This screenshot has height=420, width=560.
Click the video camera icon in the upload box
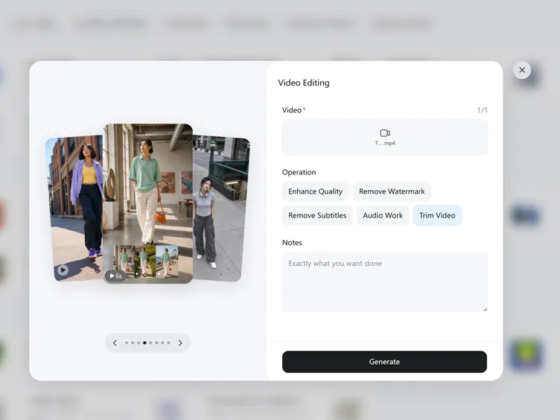[385, 133]
